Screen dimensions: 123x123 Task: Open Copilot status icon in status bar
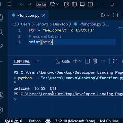point(48,121)
